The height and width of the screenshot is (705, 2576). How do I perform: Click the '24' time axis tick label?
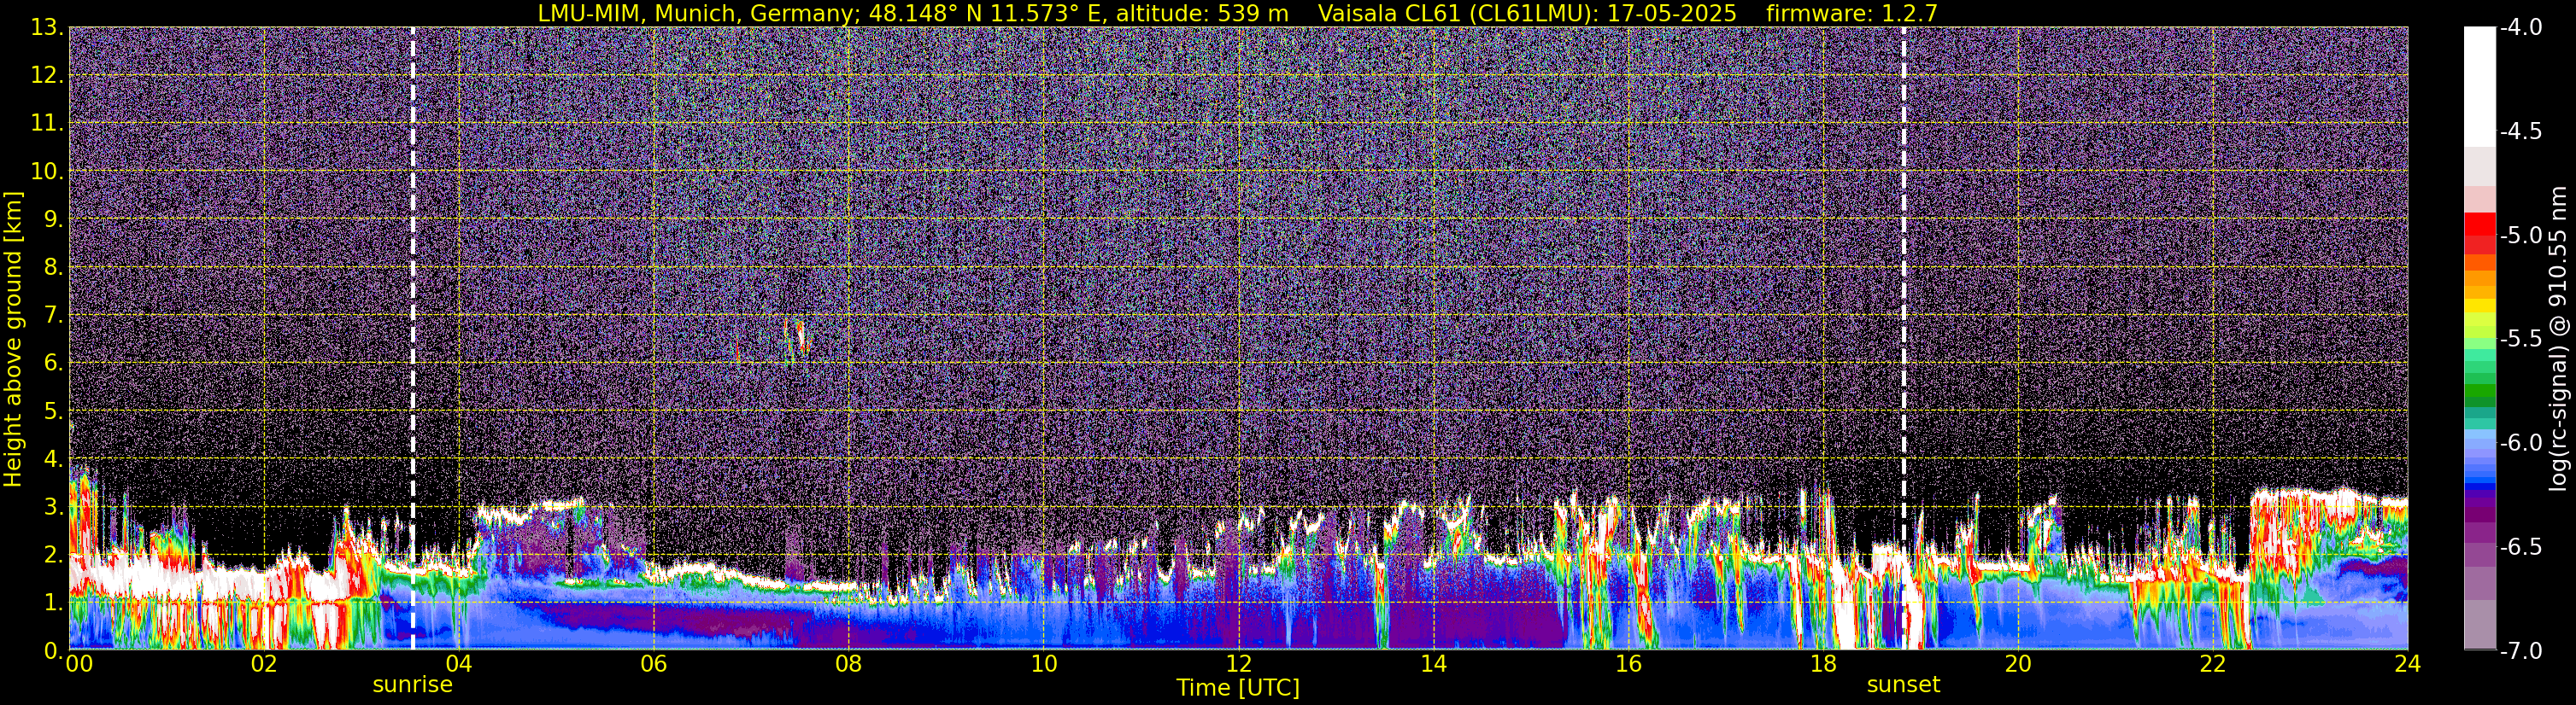click(x=2407, y=664)
